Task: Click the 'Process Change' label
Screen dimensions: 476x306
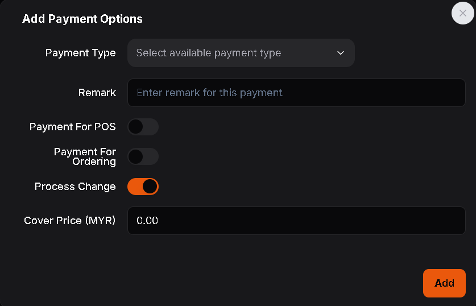Action: [x=75, y=187]
